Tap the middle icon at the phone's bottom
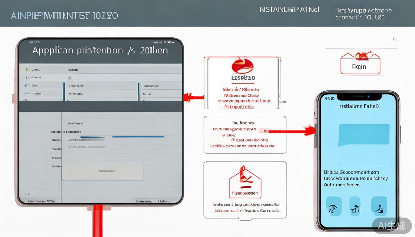 (x=355, y=206)
